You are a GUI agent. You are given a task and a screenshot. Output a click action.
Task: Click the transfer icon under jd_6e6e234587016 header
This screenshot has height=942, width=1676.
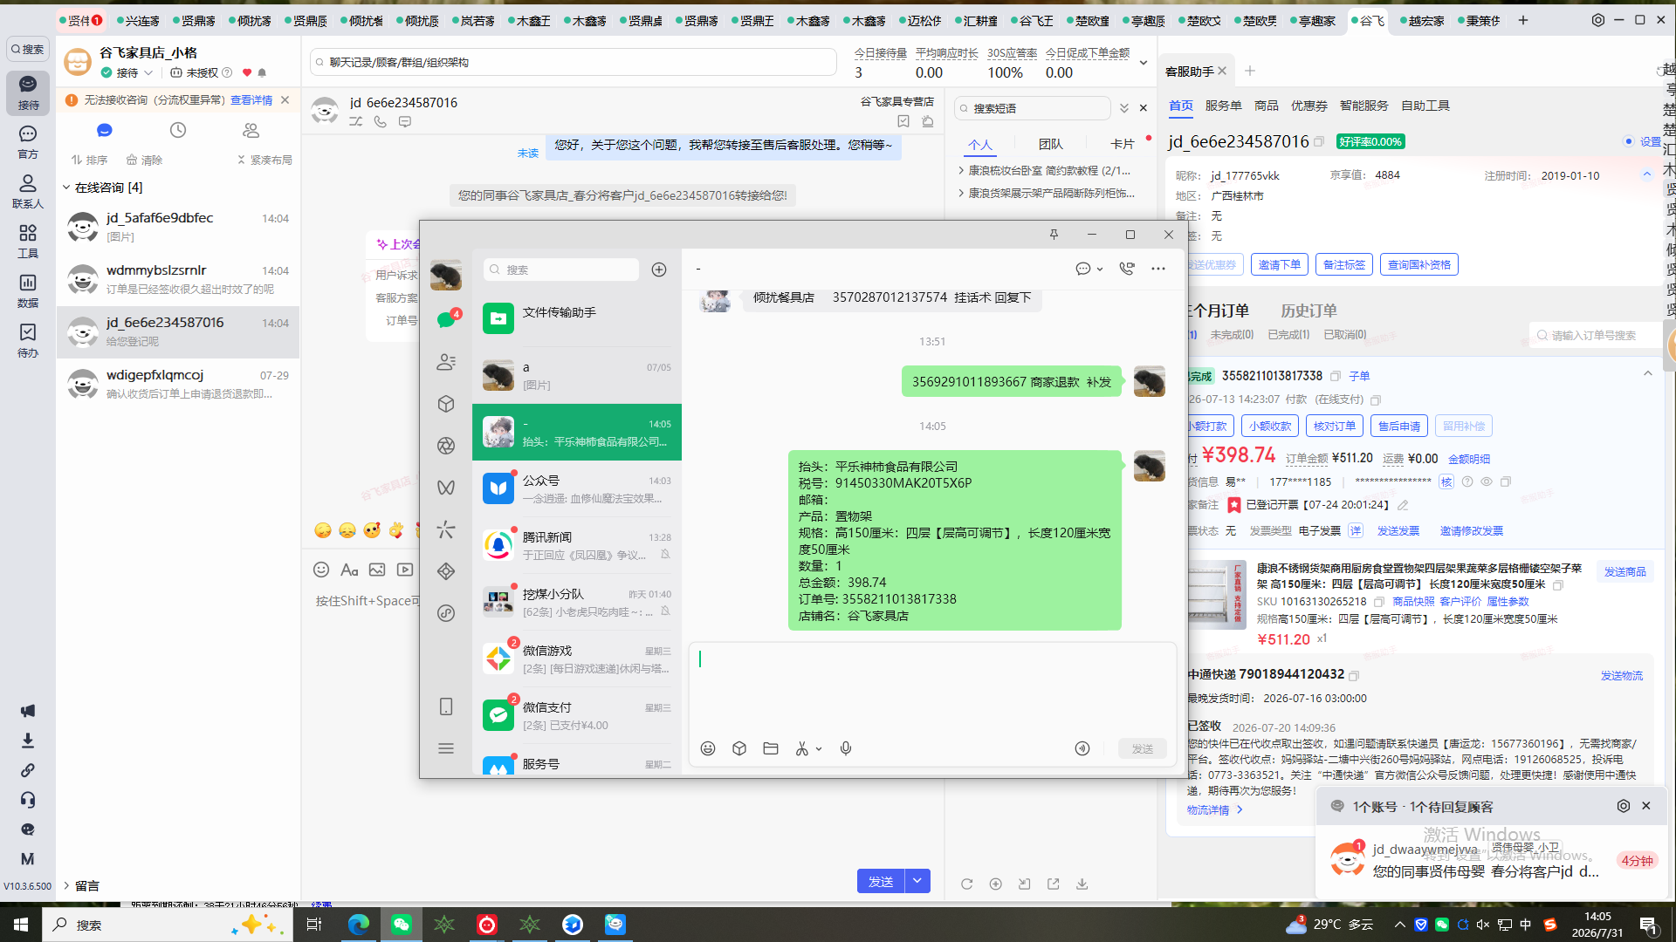coord(356,122)
